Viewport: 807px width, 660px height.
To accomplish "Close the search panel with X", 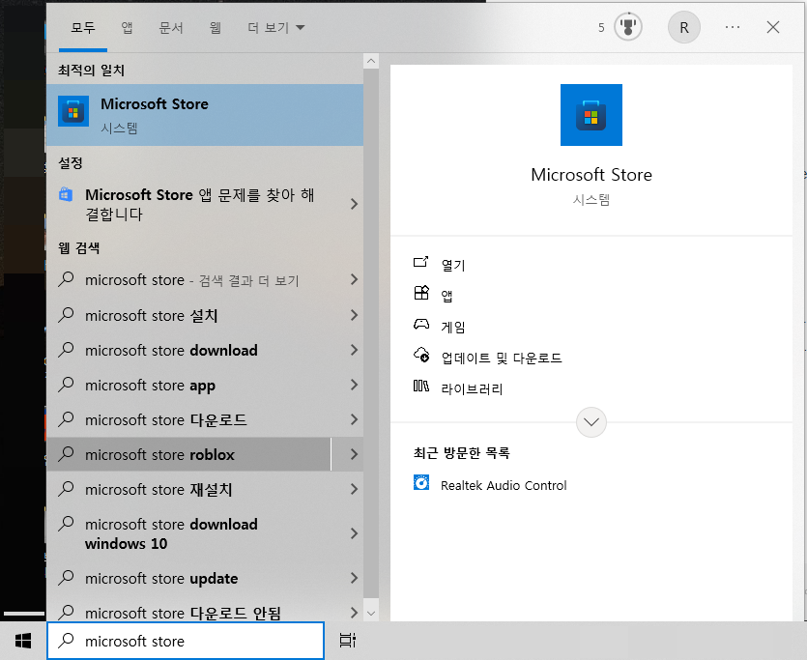I will click(x=772, y=27).
